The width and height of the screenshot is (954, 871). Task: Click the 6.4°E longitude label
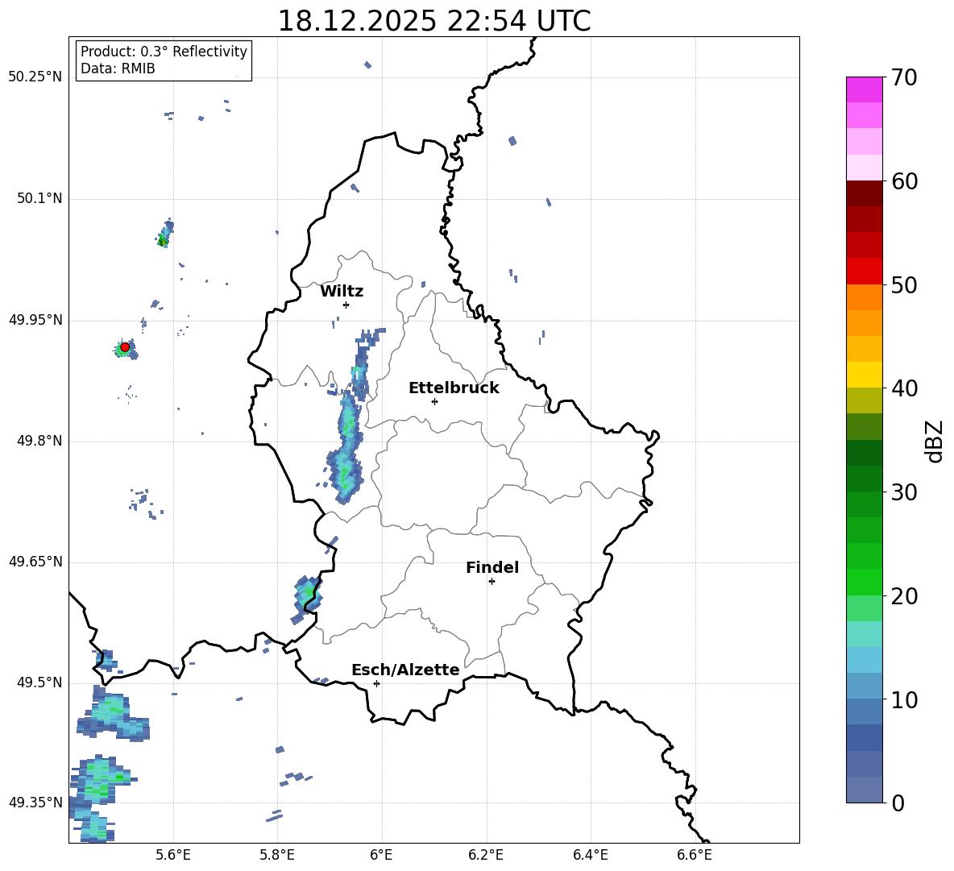click(591, 856)
